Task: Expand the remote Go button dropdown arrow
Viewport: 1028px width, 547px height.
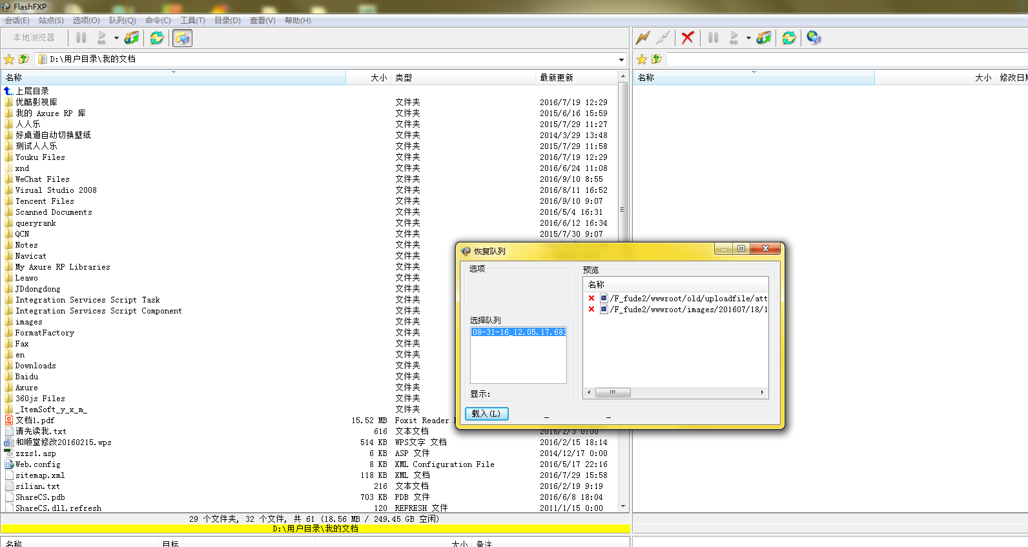Action: [748, 38]
